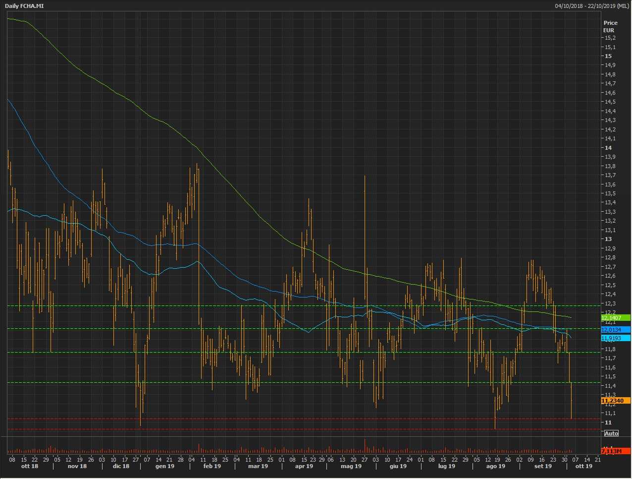The image size is (632, 479).
Task: Select the green 12,1407 moving average tag
Action: (x=615, y=318)
